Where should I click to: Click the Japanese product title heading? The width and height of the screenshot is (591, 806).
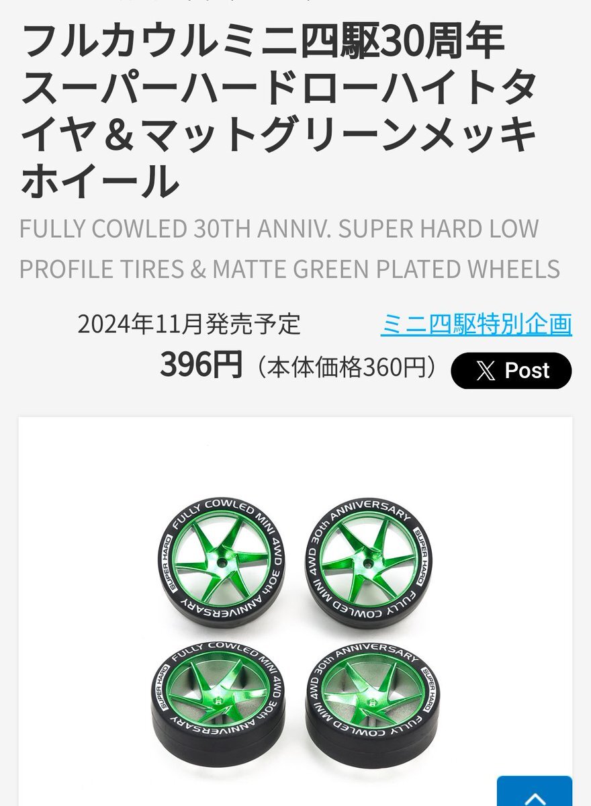pyautogui.click(x=279, y=111)
